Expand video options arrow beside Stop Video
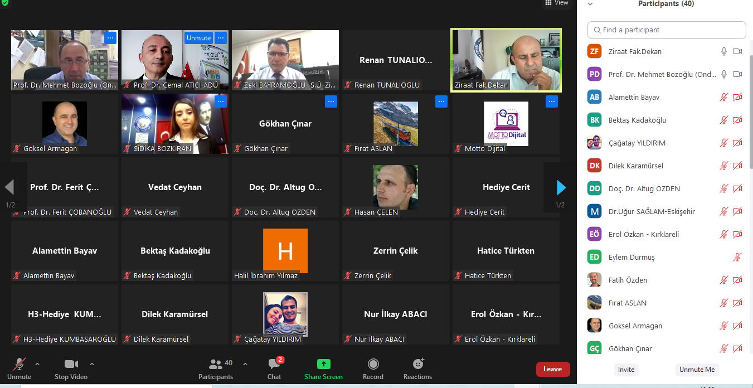753x388 pixels. tap(92, 364)
